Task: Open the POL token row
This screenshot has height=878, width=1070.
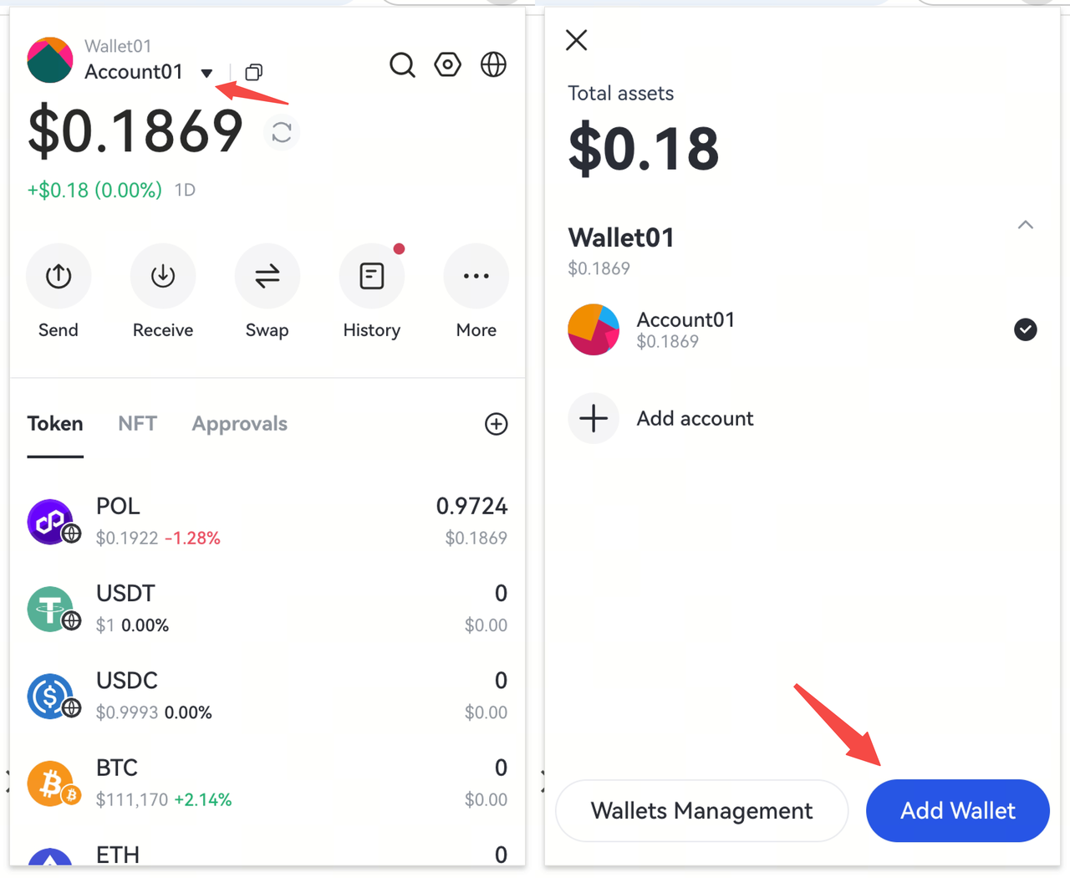Action: click(267, 521)
